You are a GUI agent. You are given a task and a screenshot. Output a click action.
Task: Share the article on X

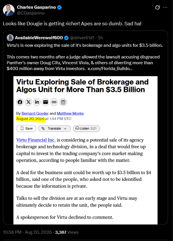[29, 102]
